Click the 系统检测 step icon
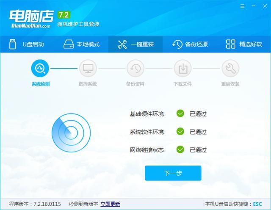 tap(40, 68)
